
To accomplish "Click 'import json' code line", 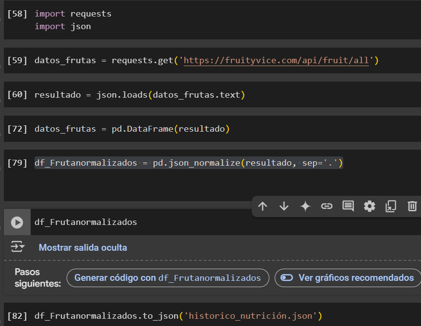I will pyautogui.click(x=63, y=26).
